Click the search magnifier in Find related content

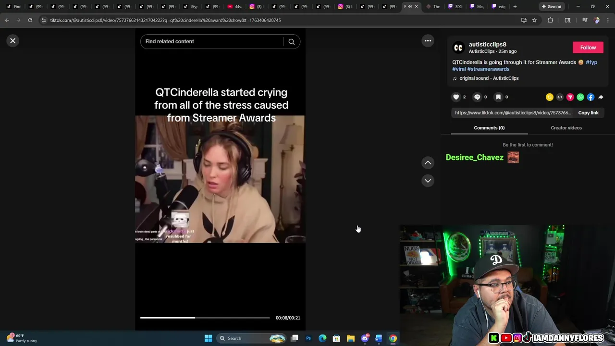point(291,42)
